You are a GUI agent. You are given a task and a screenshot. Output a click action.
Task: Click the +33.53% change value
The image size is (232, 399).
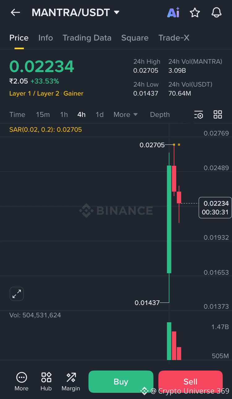45,81
